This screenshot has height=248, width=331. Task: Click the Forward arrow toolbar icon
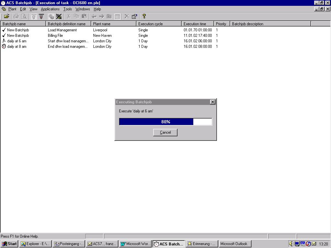coord(101,16)
